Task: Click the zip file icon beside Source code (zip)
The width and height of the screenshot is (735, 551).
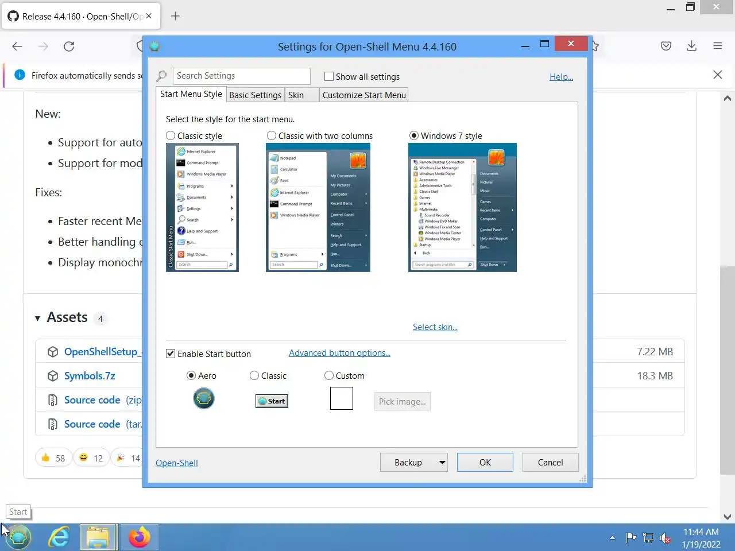Action: [53, 400]
